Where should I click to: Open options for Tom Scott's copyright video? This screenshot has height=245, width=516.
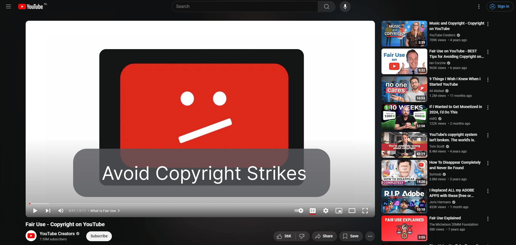488,135
